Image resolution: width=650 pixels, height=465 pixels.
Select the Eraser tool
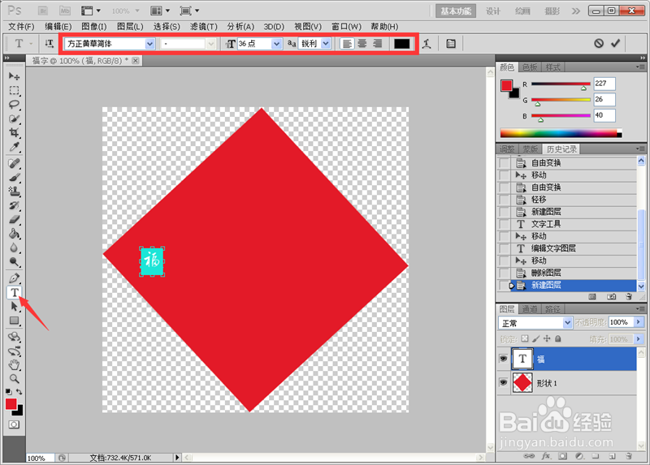pyautogui.click(x=14, y=219)
